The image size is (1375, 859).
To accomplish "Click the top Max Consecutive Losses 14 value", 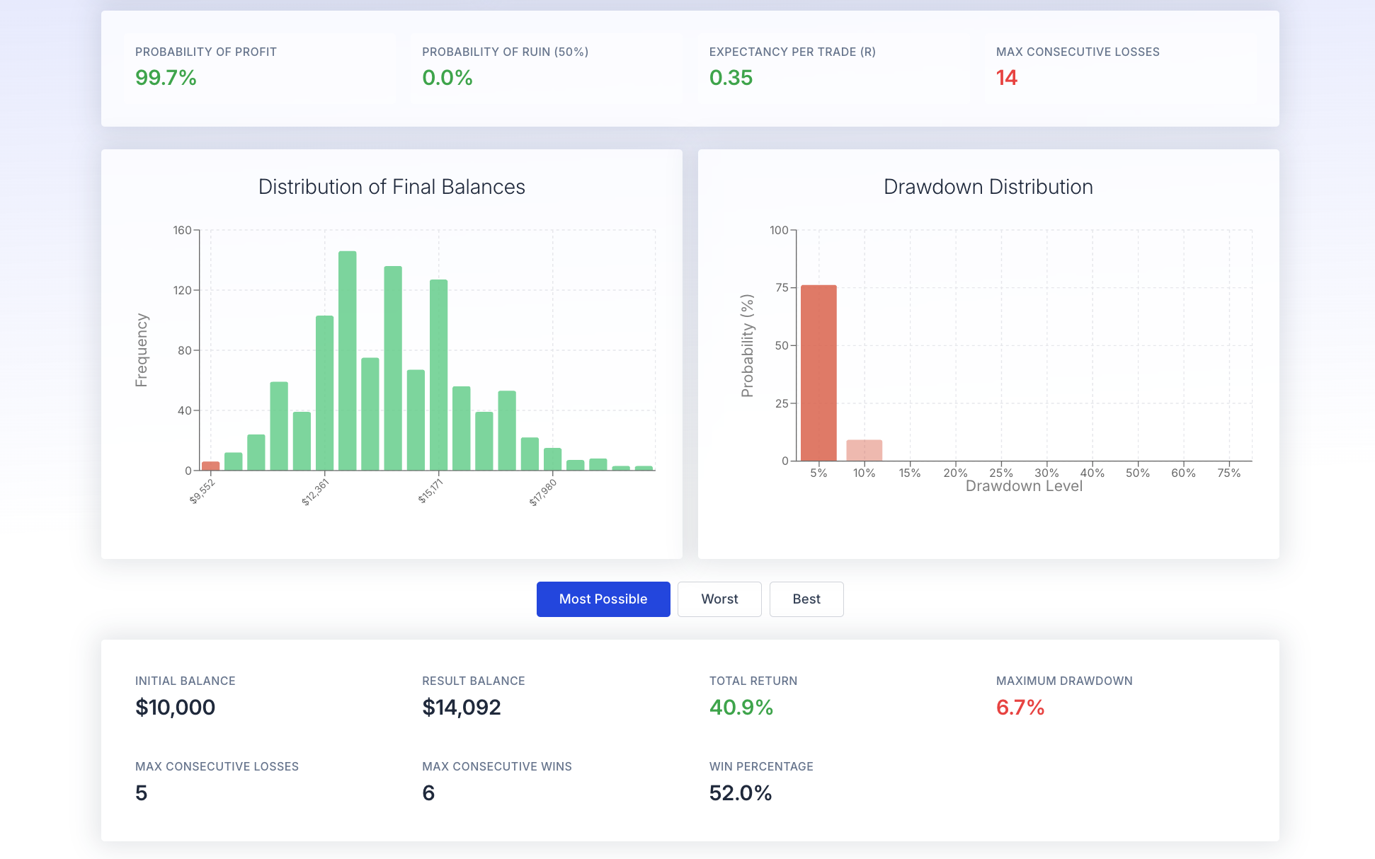I will tap(1007, 78).
